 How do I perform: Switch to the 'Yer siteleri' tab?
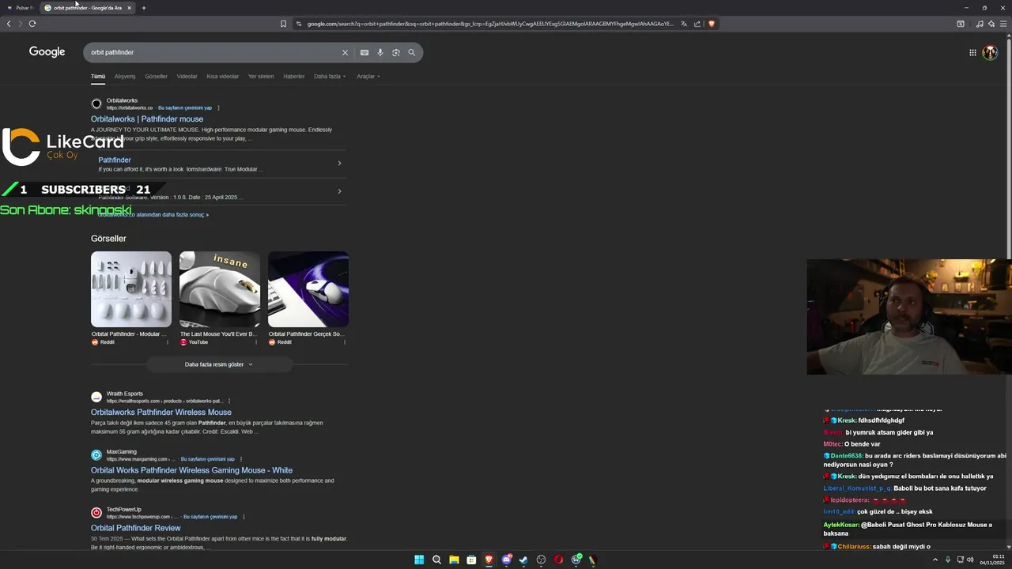[261, 77]
